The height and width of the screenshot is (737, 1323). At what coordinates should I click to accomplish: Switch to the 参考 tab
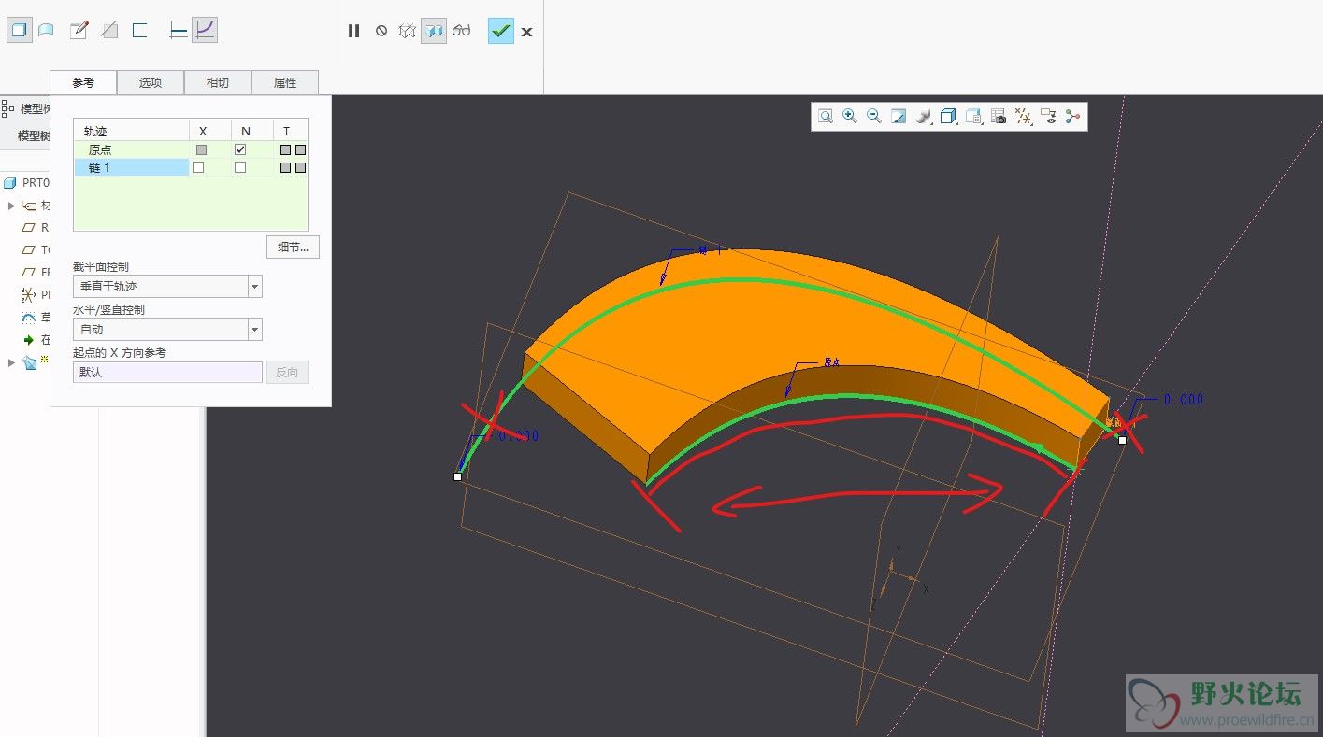(x=83, y=82)
